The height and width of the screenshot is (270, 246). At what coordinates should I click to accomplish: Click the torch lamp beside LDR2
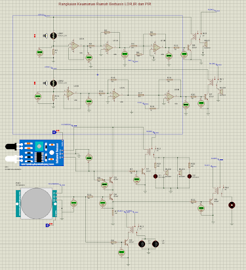[x=45, y=83]
